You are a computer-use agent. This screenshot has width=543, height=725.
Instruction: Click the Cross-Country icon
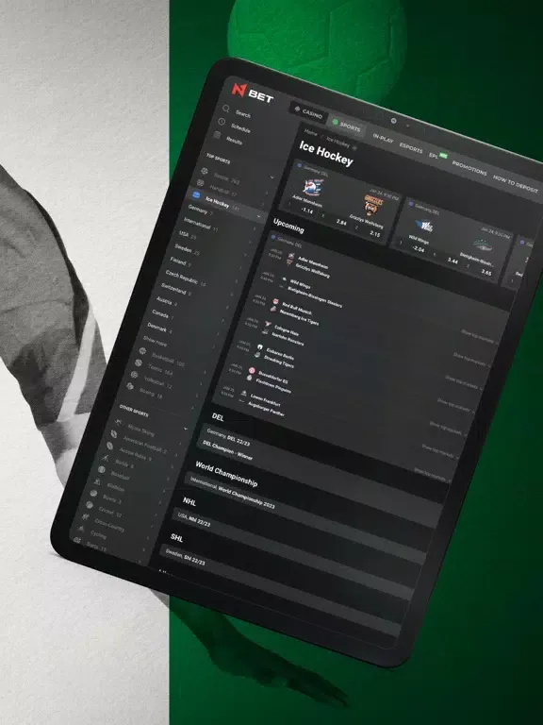click(85, 516)
